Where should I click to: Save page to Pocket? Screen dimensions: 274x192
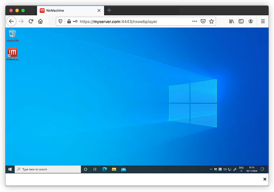(x=203, y=21)
